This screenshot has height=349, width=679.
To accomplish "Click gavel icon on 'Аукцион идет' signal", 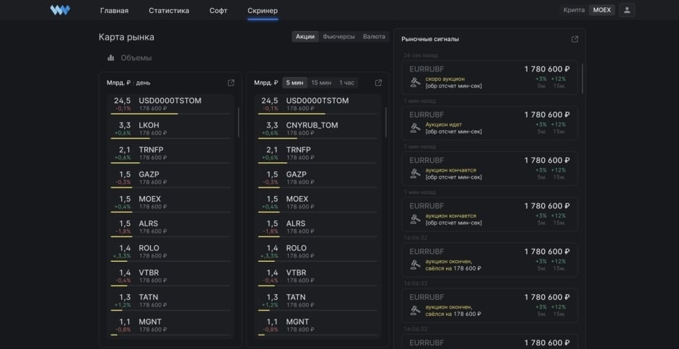I will 415,128.
